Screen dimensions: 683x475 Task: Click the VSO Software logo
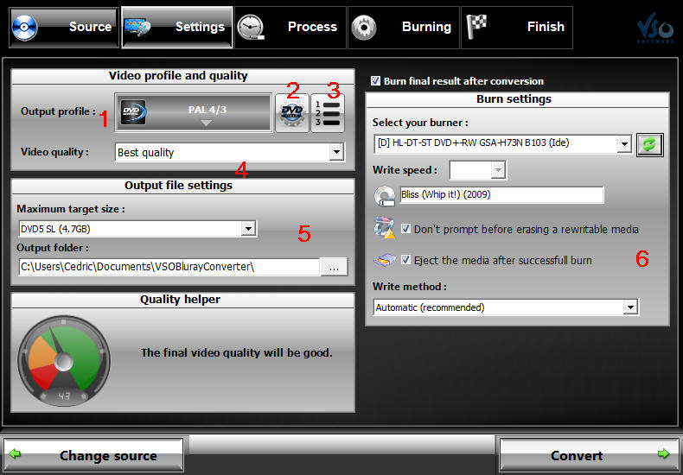(x=655, y=29)
